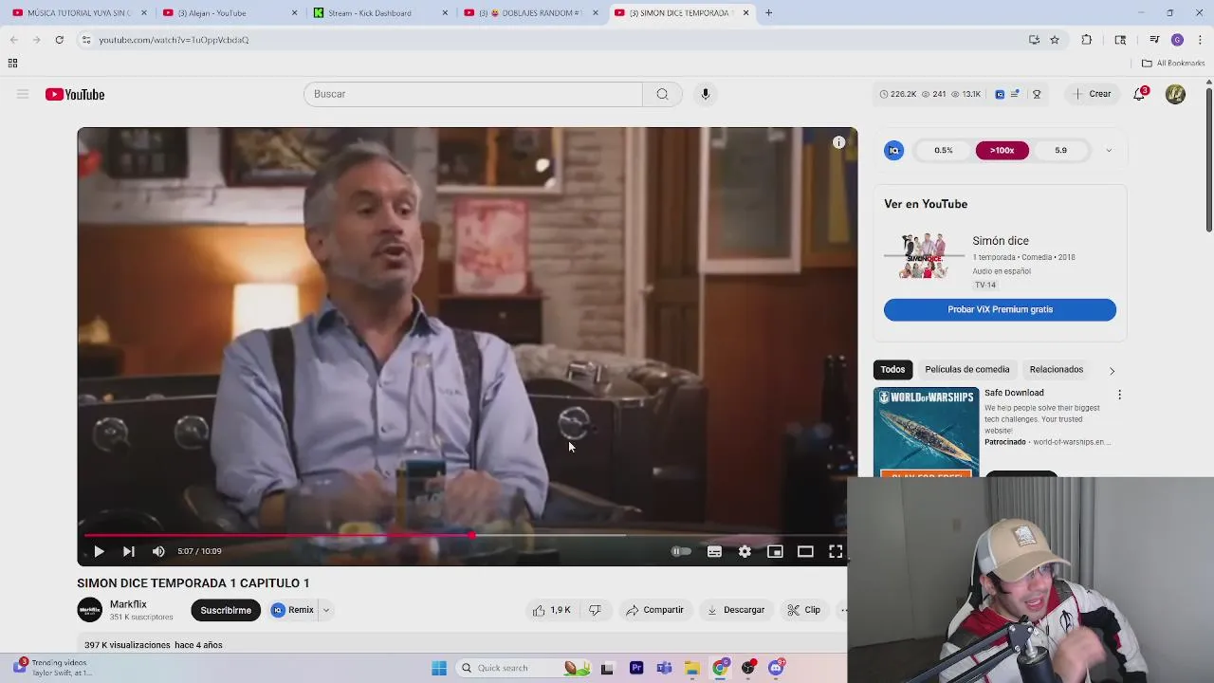The height and width of the screenshot is (683, 1214).
Task: Open bookmarks bar apps grid icon
Action: pyautogui.click(x=12, y=63)
